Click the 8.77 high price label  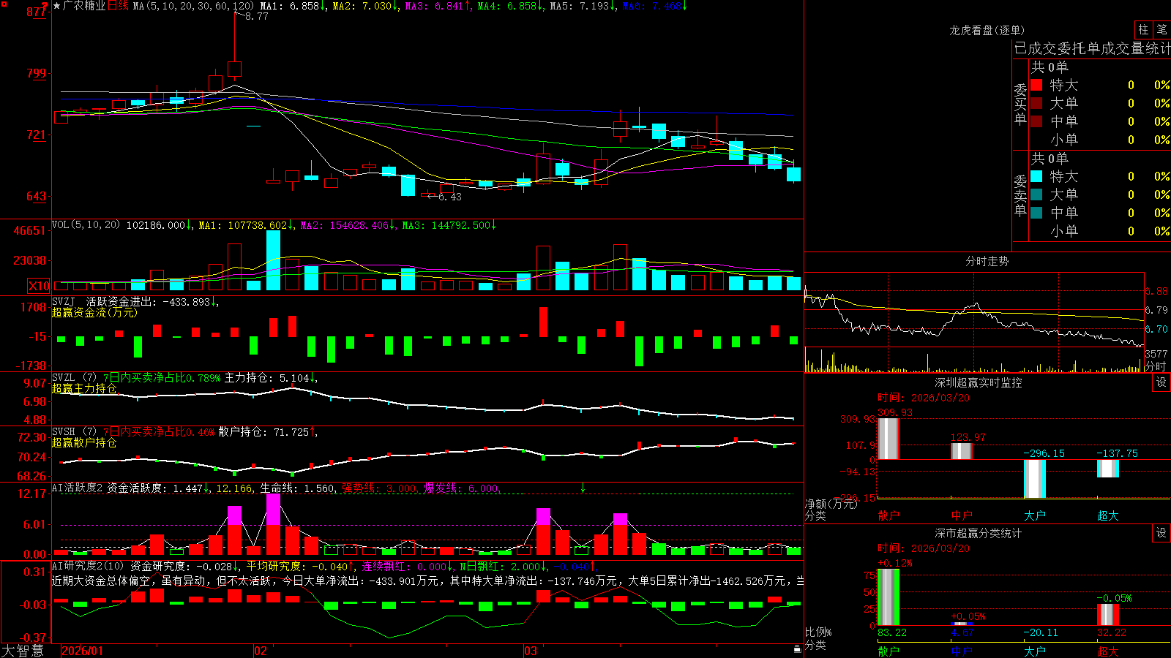pos(256,16)
